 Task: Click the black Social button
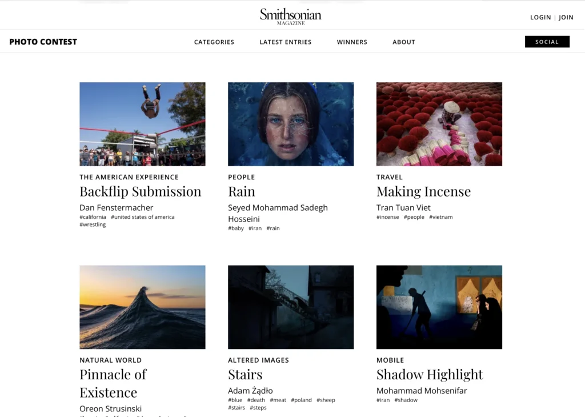(547, 42)
